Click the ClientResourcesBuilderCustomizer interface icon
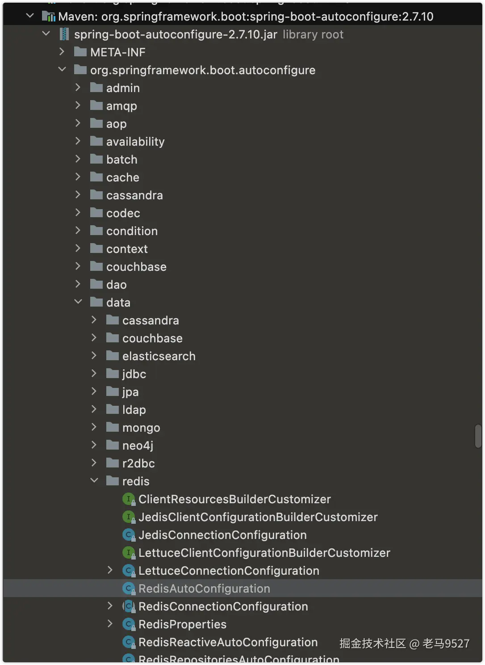Viewport: 485px width, 665px height. (x=129, y=499)
